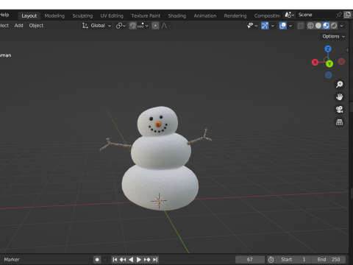353x265 pixels.
Task: Open the Shading workspace tab
Action: tap(177, 16)
